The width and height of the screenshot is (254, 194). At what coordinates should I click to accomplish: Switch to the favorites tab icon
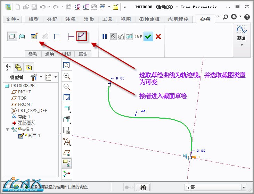click(29, 67)
